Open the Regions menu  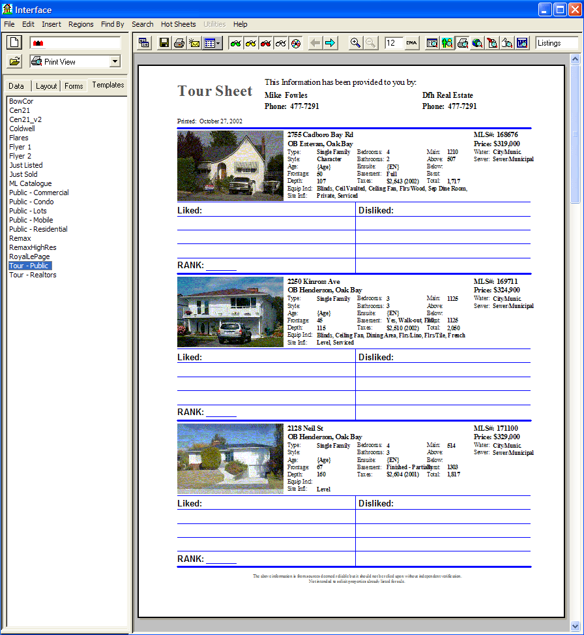pos(81,24)
